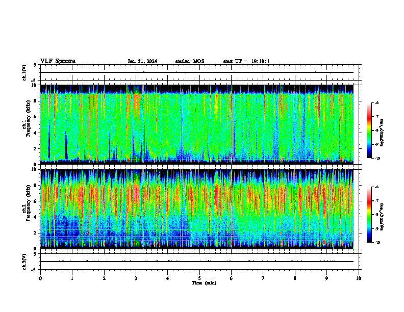Viewport: 404px width, 312px height.
Task: Click the "start UT = 19:10: 1" label
Action: pyautogui.click(x=246, y=61)
